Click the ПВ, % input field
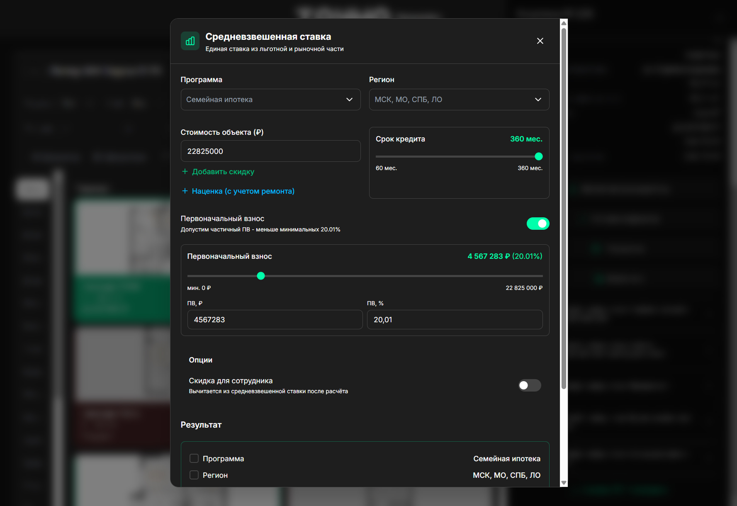737x506 pixels. [455, 320]
